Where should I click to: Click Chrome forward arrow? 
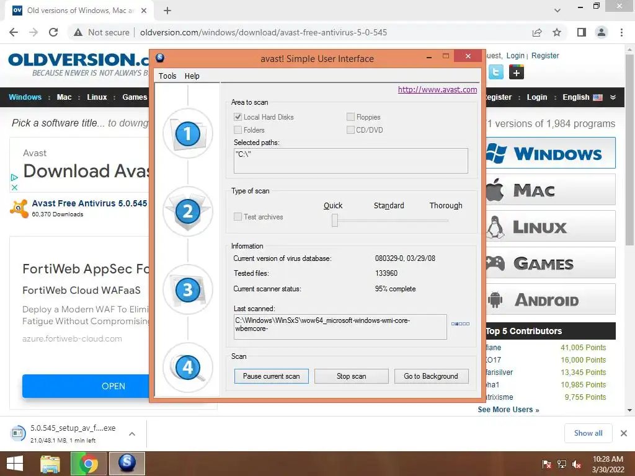coord(33,32)
